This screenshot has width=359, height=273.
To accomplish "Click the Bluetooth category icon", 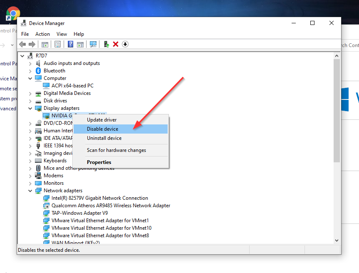I will point(38,71).
